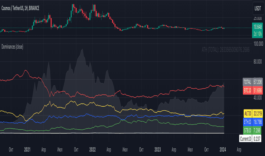Click the 100.000 price scale label
Viewport: 265px width, 156px height.
pyautogui.click(x=258, y=44)
